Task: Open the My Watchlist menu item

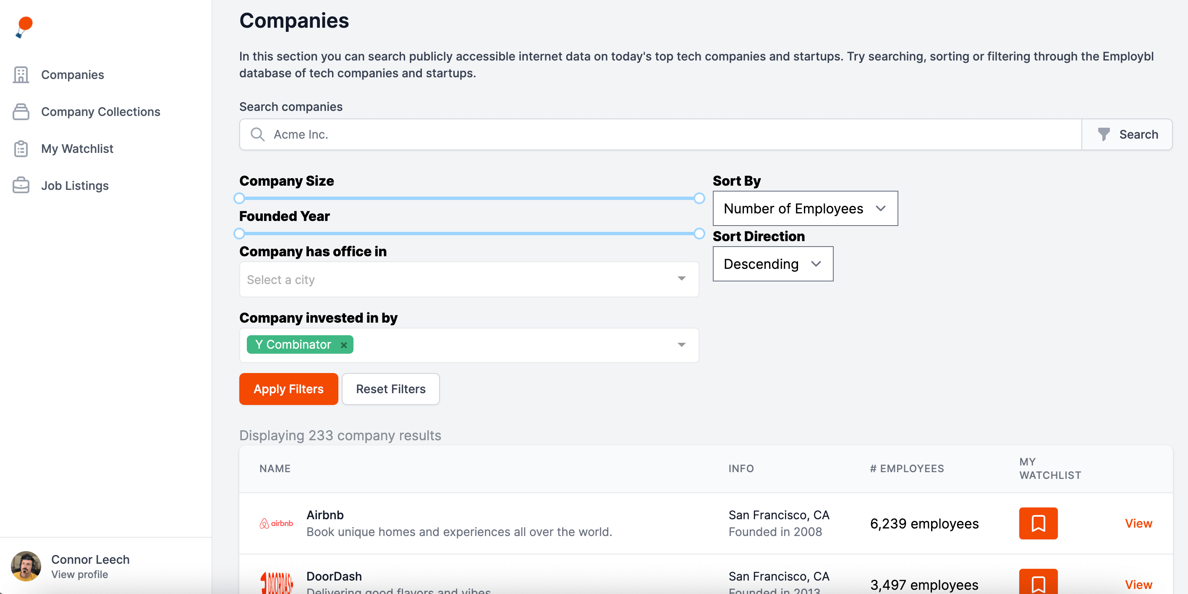Action: tap(77, 149)
